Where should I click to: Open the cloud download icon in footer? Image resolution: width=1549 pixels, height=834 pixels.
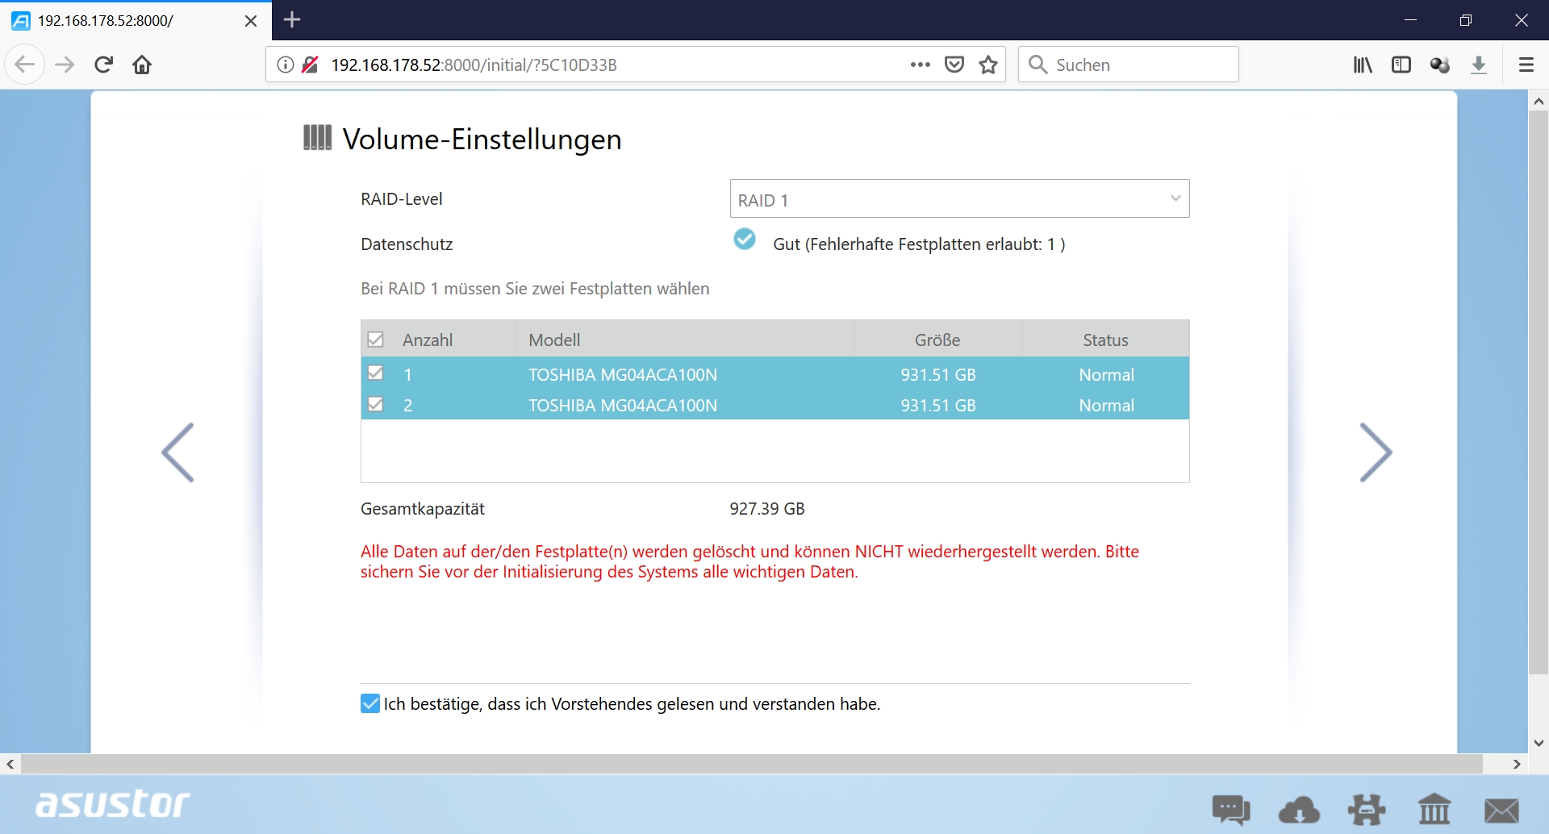pyautogui.click(x=1299, y=809)
